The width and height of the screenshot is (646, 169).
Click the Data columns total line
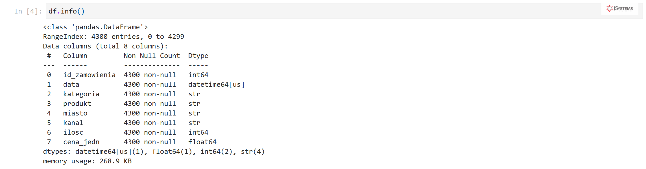point(106,46)
